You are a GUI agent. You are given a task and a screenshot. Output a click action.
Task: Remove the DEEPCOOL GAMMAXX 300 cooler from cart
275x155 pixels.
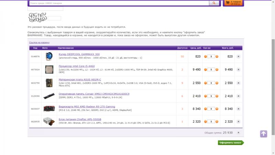pos(238,56)
